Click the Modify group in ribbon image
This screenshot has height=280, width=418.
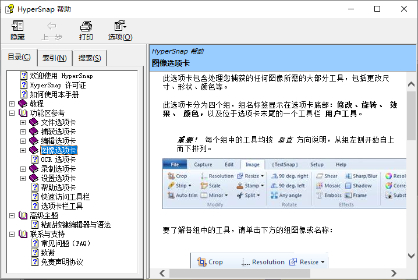tap(215, 204)
